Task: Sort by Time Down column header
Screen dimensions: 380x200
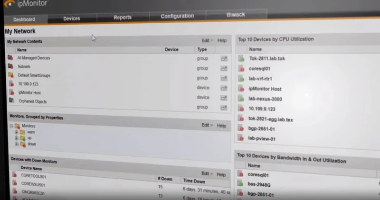Action: click(194, 181)
